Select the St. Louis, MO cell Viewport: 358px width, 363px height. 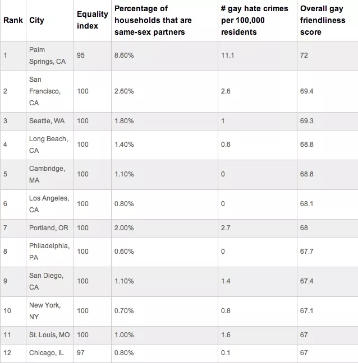(50, 335)
